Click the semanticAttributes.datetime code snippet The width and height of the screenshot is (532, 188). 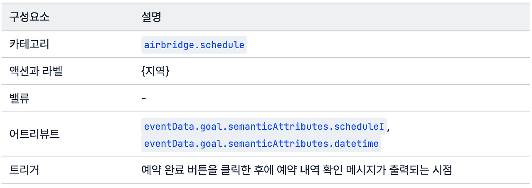click(261, 144)
